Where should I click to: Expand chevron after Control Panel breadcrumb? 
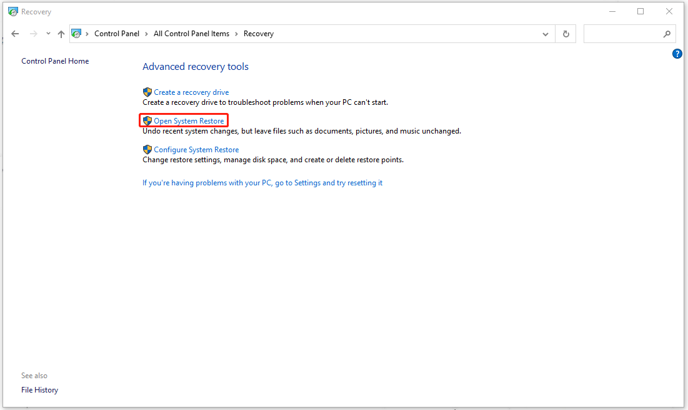(x=147, y=34)
